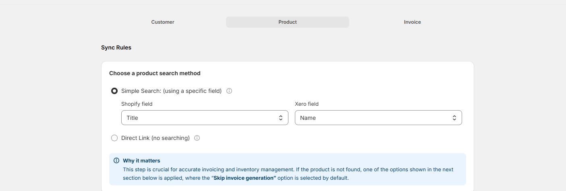This screenshot has width=566, height=191.
Task: Click up-down arrows icon in Xero field select
Action: [x=454, y=118]
